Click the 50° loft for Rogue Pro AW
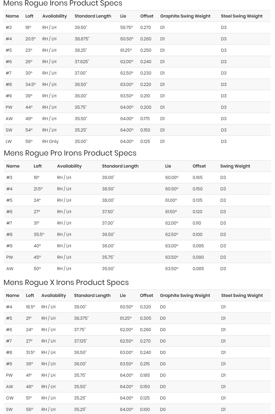This screenshot has height=414, width=275. click(37, 269)
